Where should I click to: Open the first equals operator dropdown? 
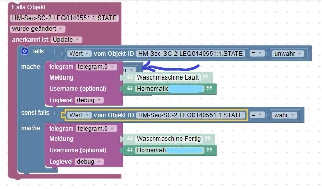256,53
